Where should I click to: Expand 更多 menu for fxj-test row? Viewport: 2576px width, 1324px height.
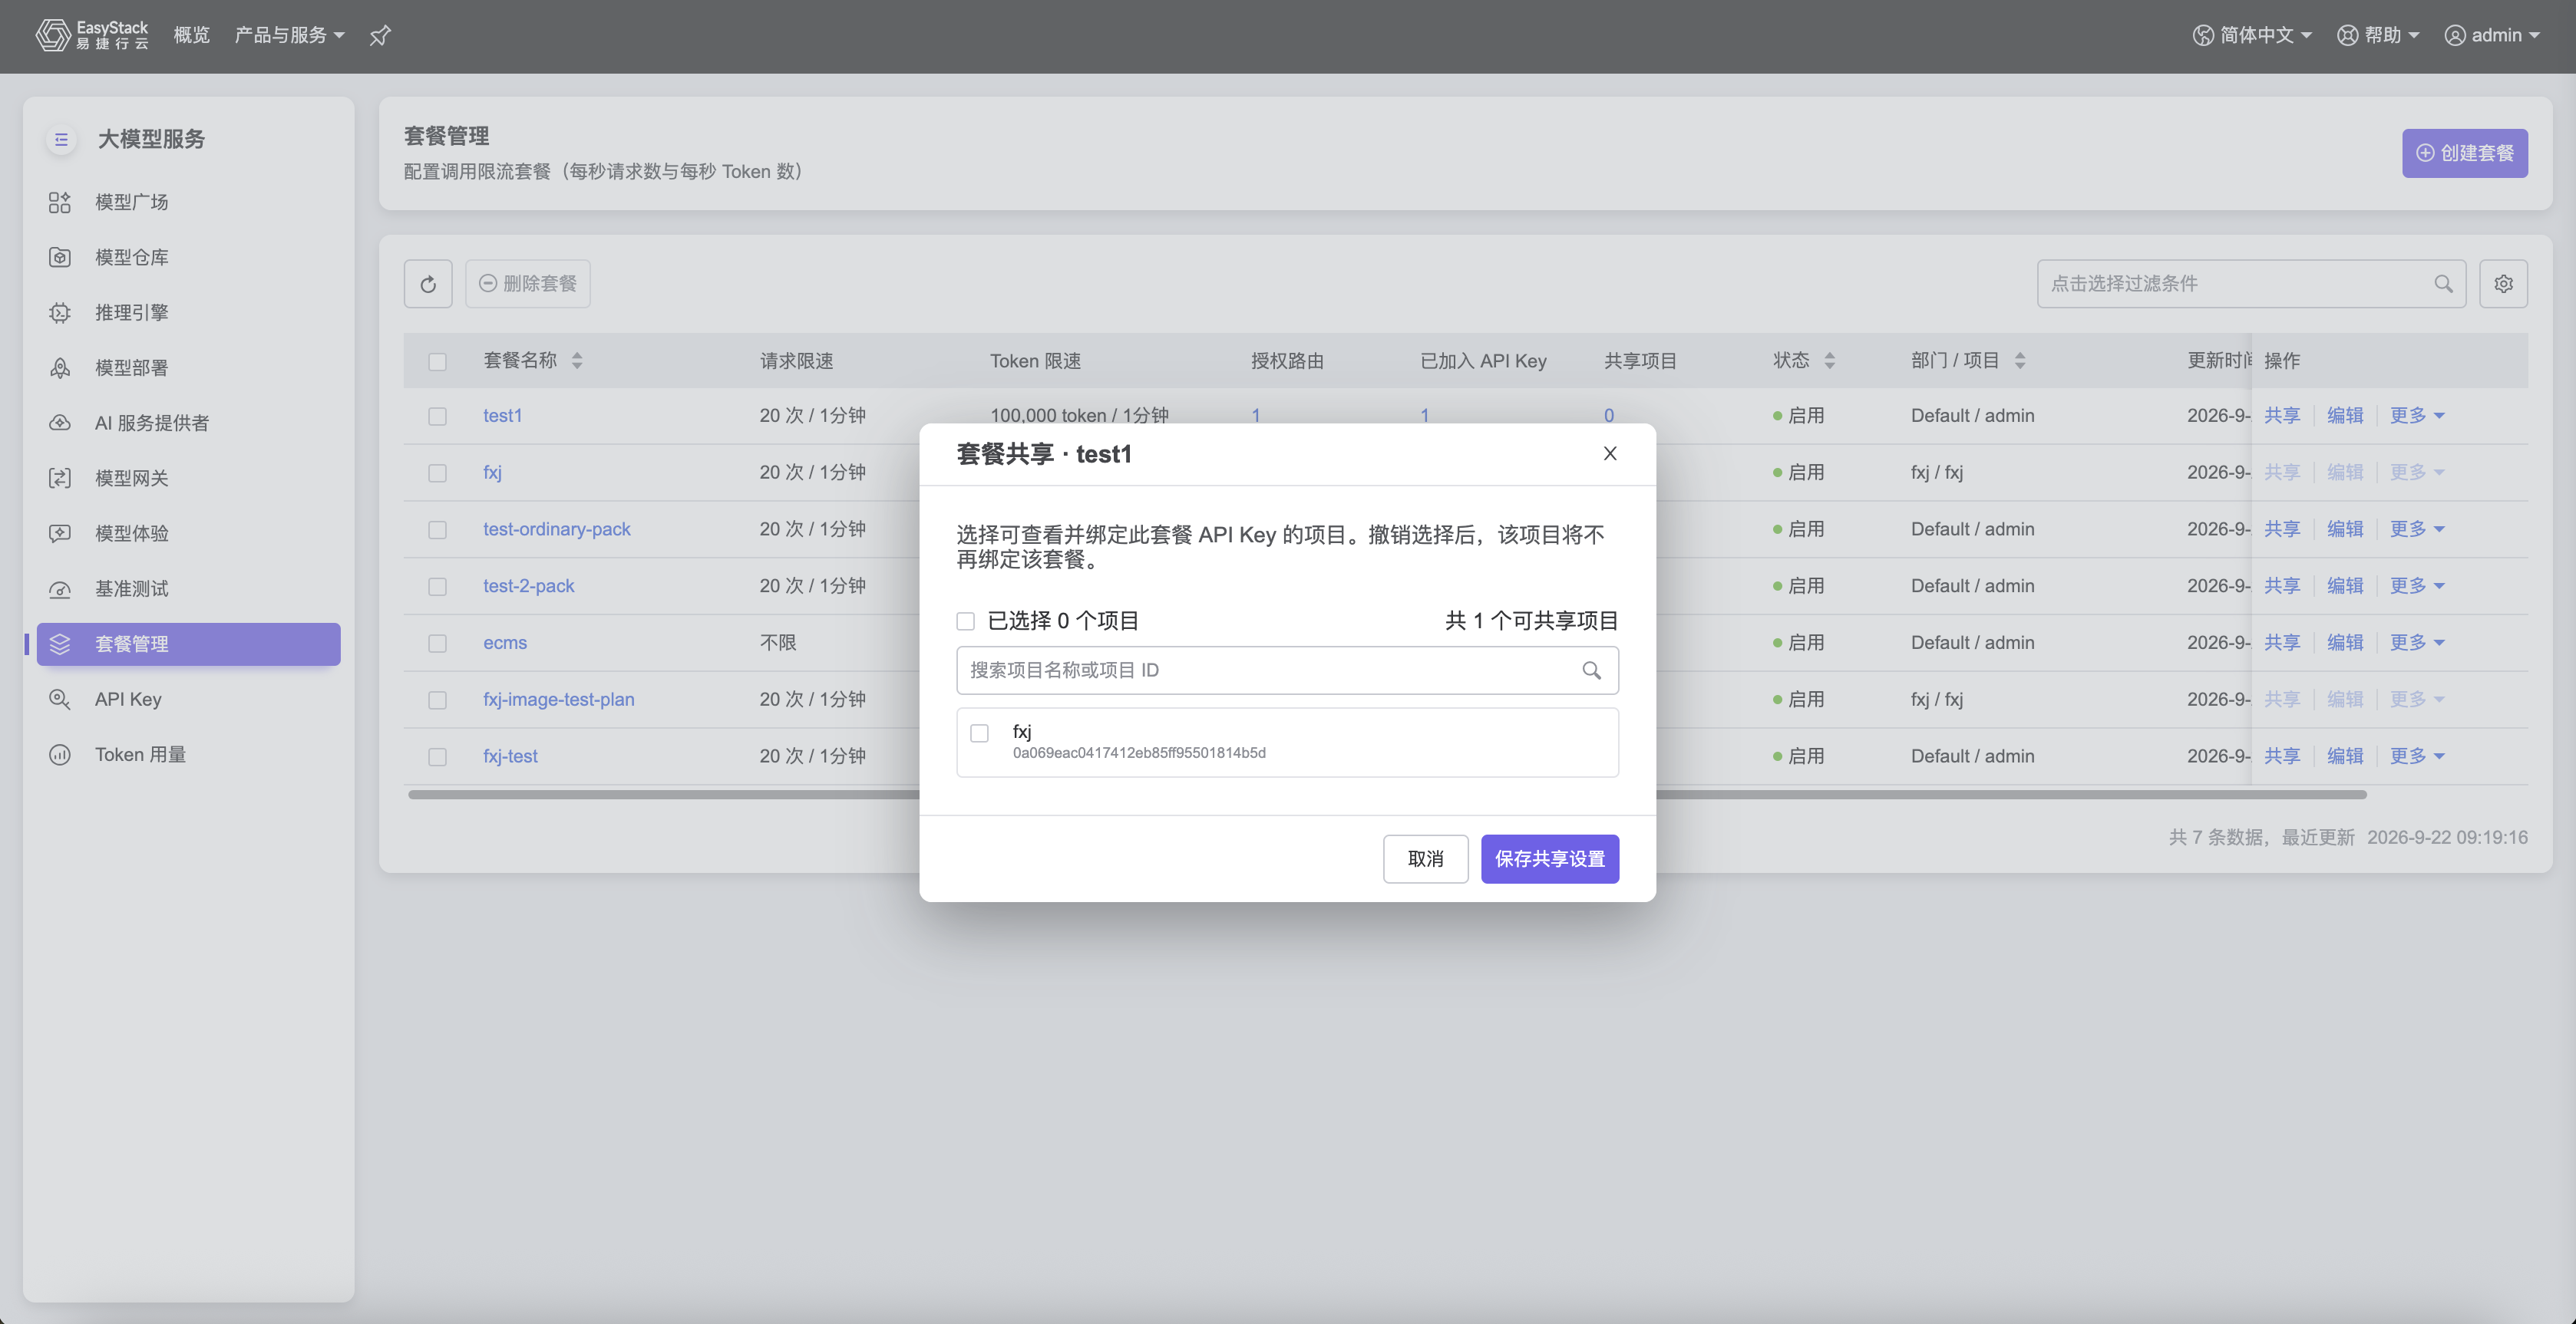[x=2417, y=756]
